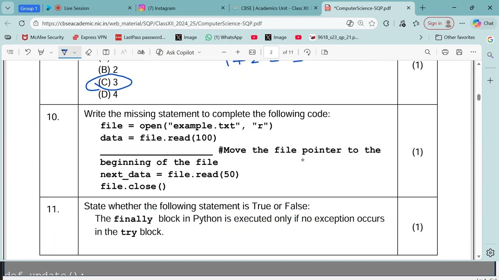Click zoom magnifier in address bar
The height and width of the screenshot is (280, 499).
click(361, 23)
